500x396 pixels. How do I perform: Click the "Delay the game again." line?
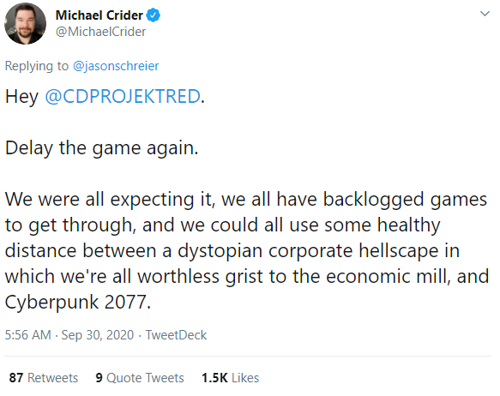pos(102,148)
